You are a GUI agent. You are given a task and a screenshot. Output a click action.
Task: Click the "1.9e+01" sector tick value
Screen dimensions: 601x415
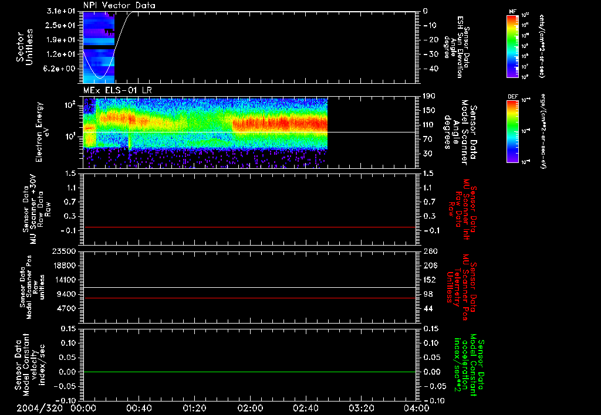pos(60,40)
